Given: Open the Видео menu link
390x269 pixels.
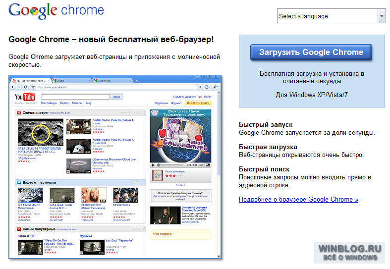Looking at the screenshot, I should tap(64, 103).
